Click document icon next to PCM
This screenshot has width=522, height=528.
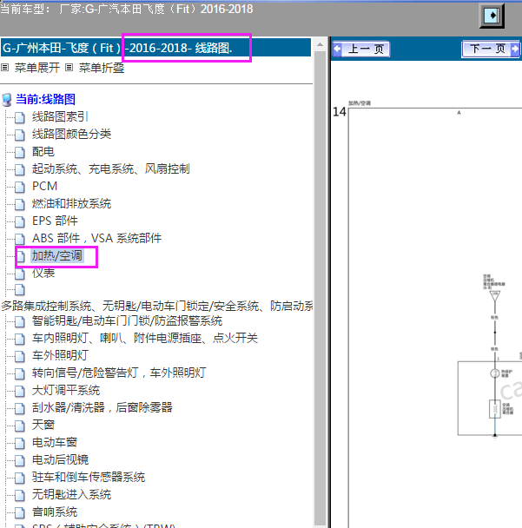coord(20,187)
